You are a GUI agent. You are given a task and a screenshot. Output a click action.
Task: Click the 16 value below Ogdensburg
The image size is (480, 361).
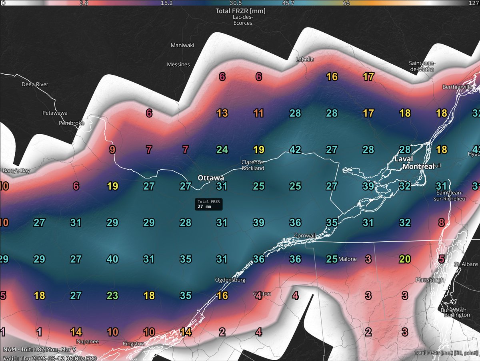222,296
